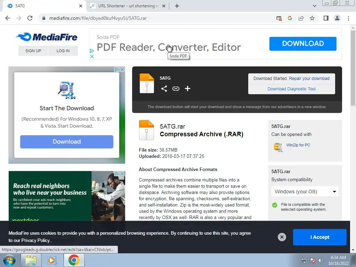Close the Nextdoor neighbors ad
The height and width of the screenshot is (267, 356).
tap(122, 174)
